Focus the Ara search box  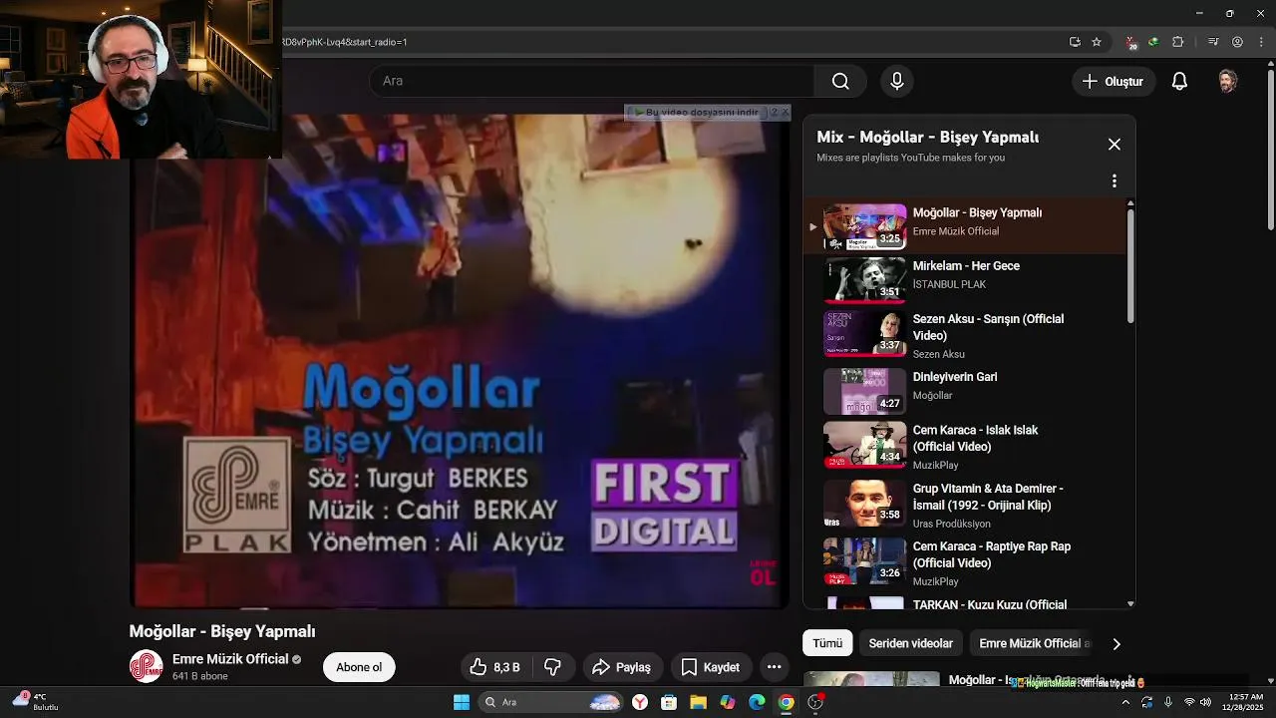(592, 81)
